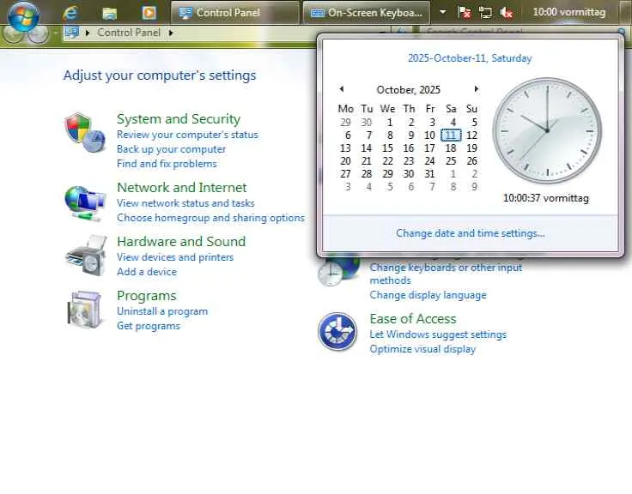Open Let Windows suggest settings
This screenshot has height=494, width=632.
[x=438, y=334]
